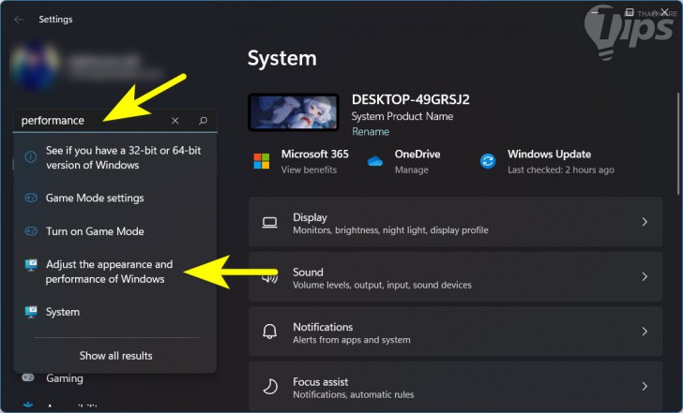Click the back arrow next to Settings
This screenshot has width=683, height=413.
click(x=19, y=20)
